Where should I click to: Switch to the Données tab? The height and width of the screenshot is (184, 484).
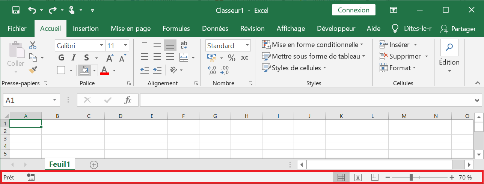[x=215, y=29]
